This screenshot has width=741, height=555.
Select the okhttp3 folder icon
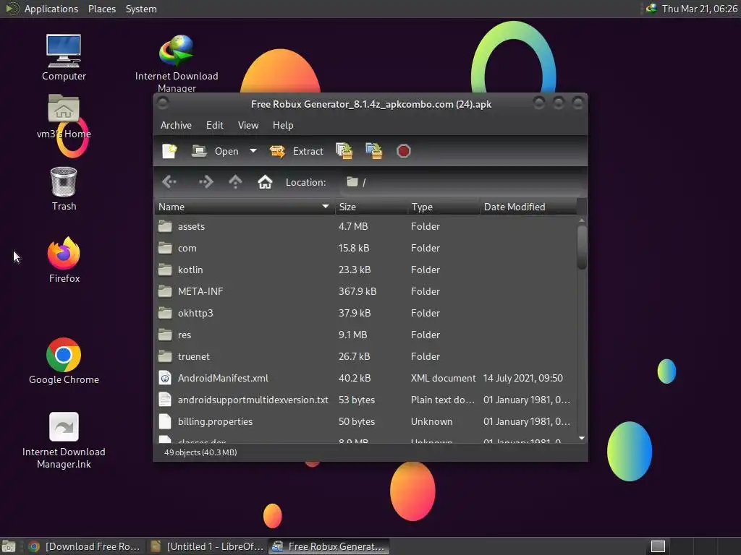165,313
